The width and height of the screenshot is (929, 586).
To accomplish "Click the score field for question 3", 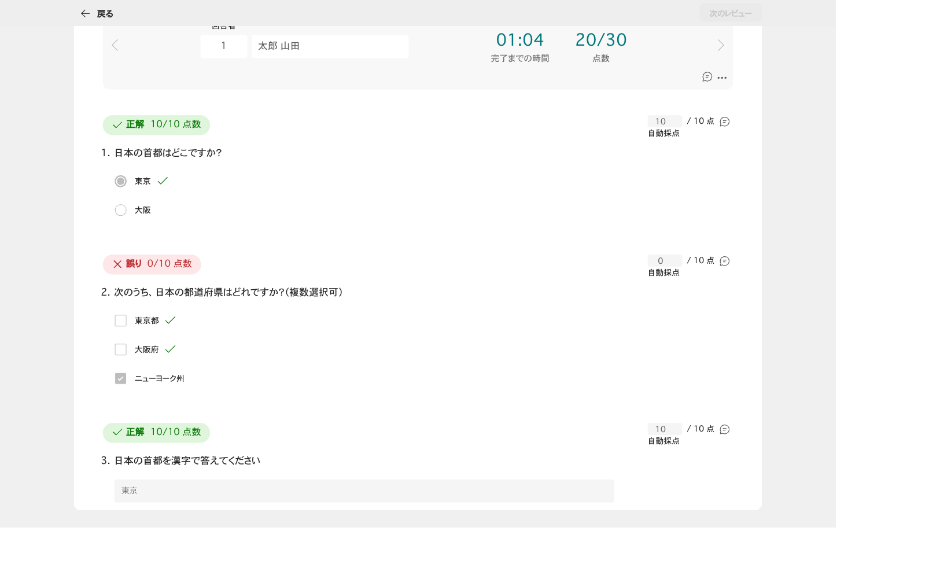I will [665, 429].
